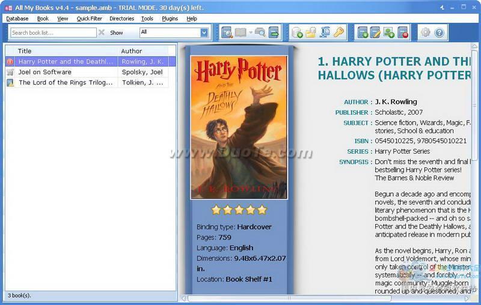Click the binoculars find icon

coord(260,32)
